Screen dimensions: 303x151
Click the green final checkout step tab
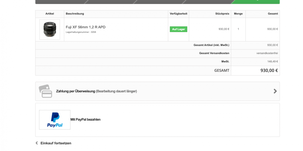tap(255, 2)
